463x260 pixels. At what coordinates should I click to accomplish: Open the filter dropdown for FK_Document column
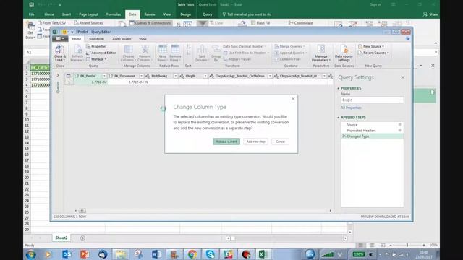[141, 76]
